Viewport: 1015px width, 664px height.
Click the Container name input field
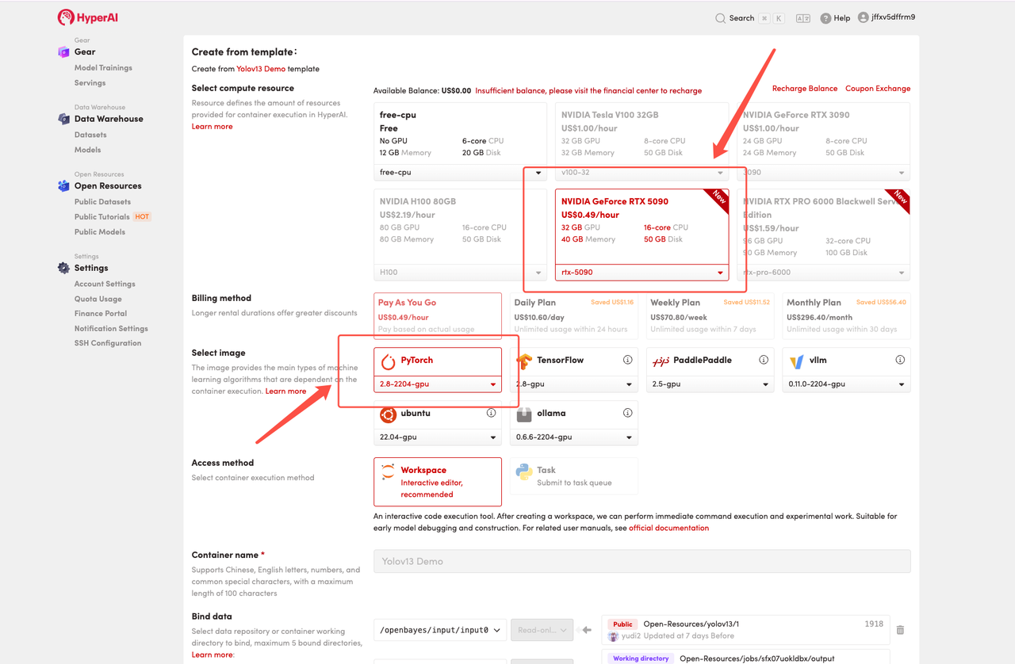click(642, 561)
